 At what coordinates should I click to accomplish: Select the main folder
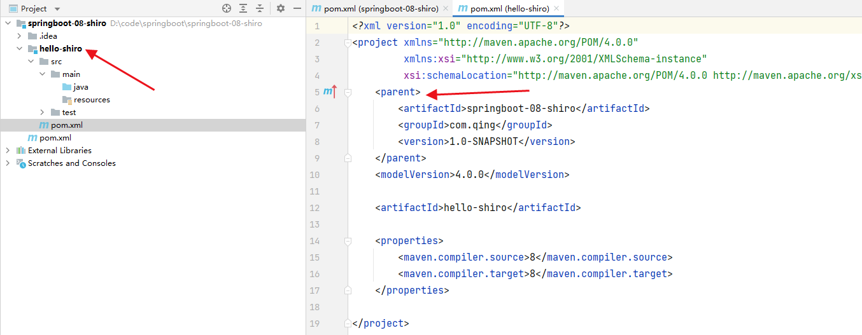(x=71, y=74)
